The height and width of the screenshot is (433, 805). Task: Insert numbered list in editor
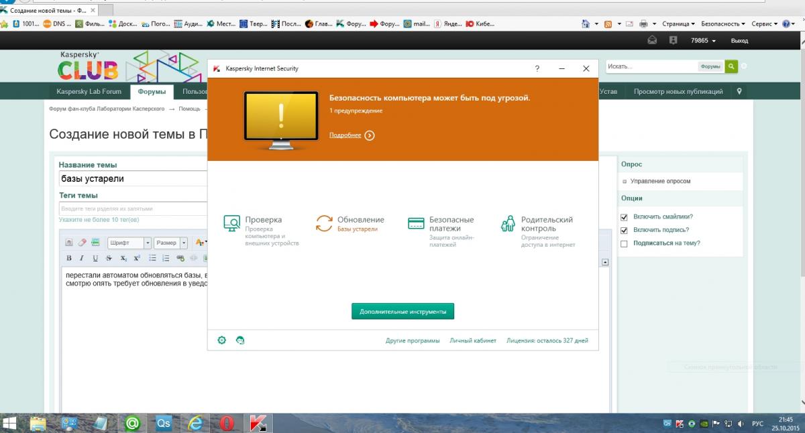click(165, 258)
